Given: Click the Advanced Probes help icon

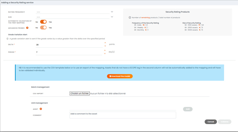Looking at the screenshot, I should [27, 28].
